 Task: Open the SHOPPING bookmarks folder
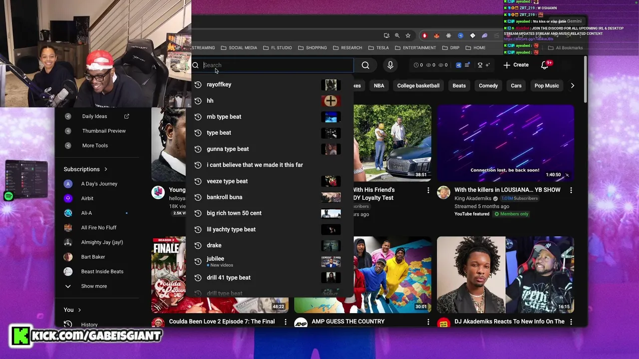pyautogui.click(x=312, y=48)
